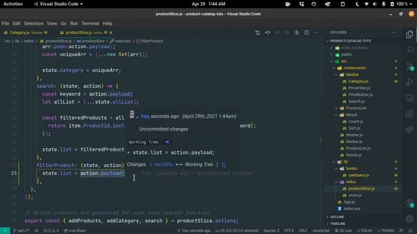The image size is (417, 234).
Task: Click the circular GitLens icon in editor toolbar
Action: click(296, 32)
